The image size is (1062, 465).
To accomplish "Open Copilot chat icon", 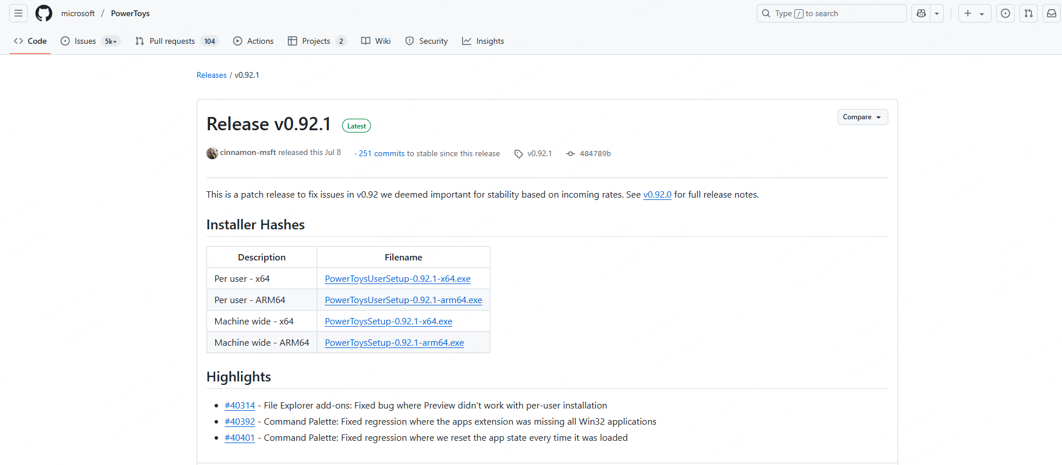I will click(921, 13).
